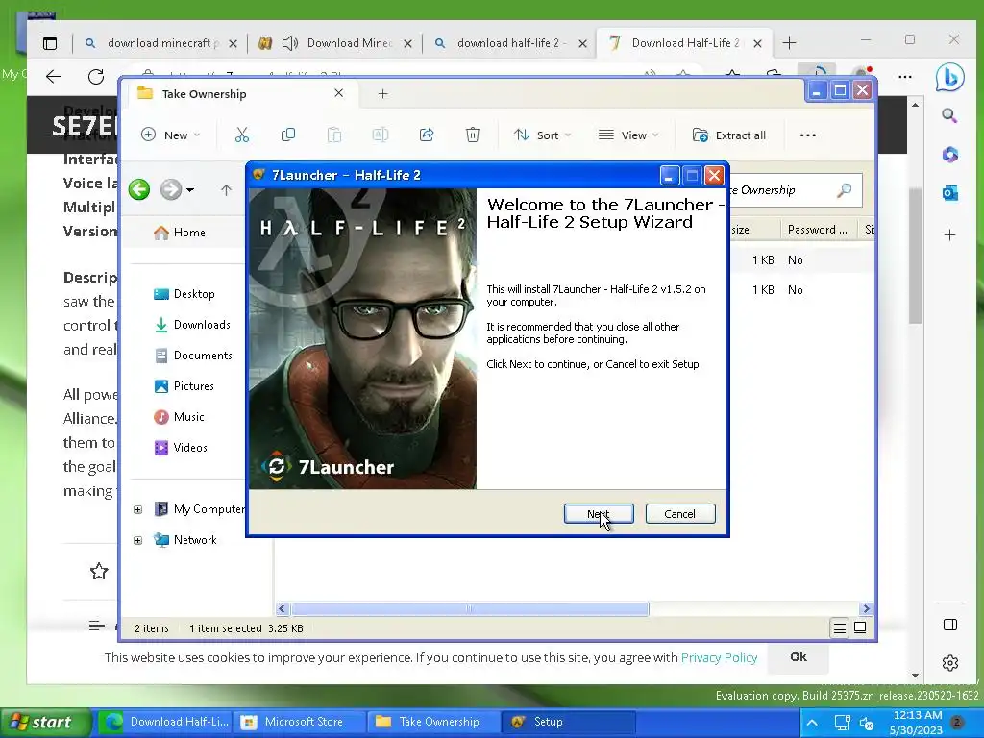Open the Edge sidebar settings gear

click(950, 663)
